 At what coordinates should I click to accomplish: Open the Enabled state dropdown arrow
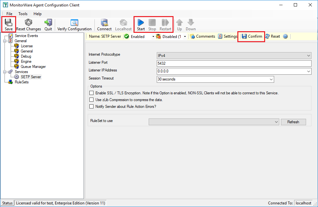pos(153,37)
